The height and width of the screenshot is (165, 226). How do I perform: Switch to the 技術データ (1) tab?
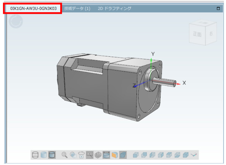click(77, 8)
